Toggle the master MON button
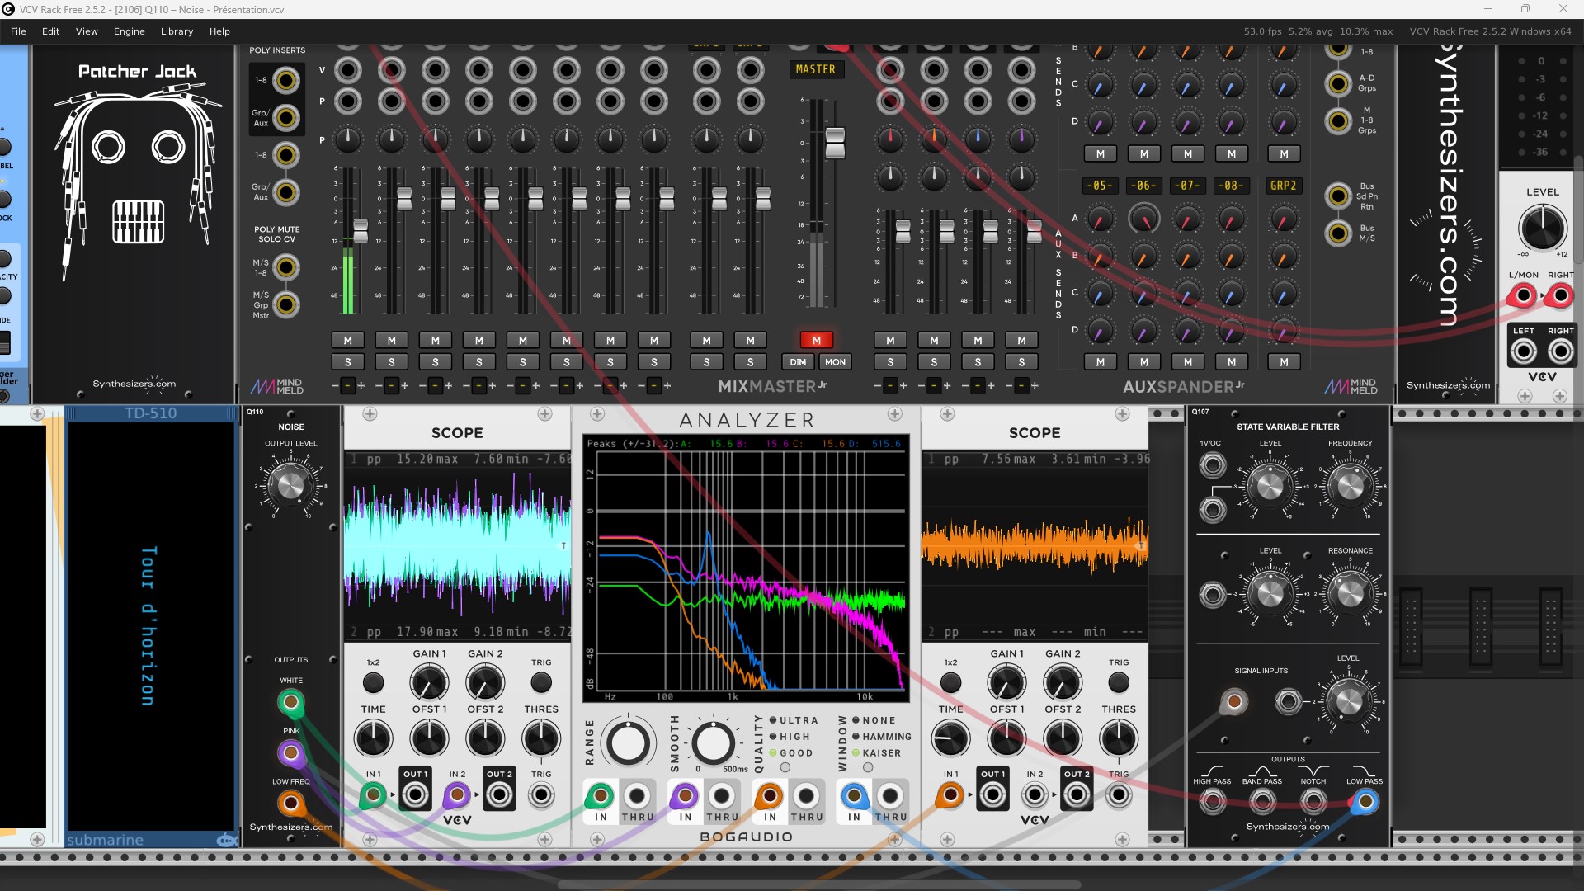This screenshot has width=1584, height=891. (x=835, y=362)
